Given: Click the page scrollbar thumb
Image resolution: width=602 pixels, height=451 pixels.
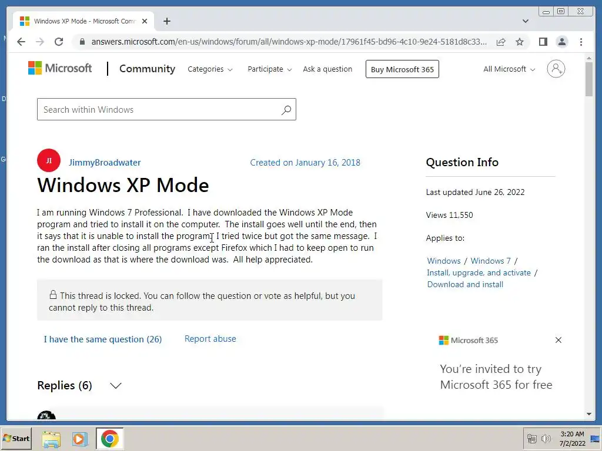Looking at the screenshot, I should 589,79.
